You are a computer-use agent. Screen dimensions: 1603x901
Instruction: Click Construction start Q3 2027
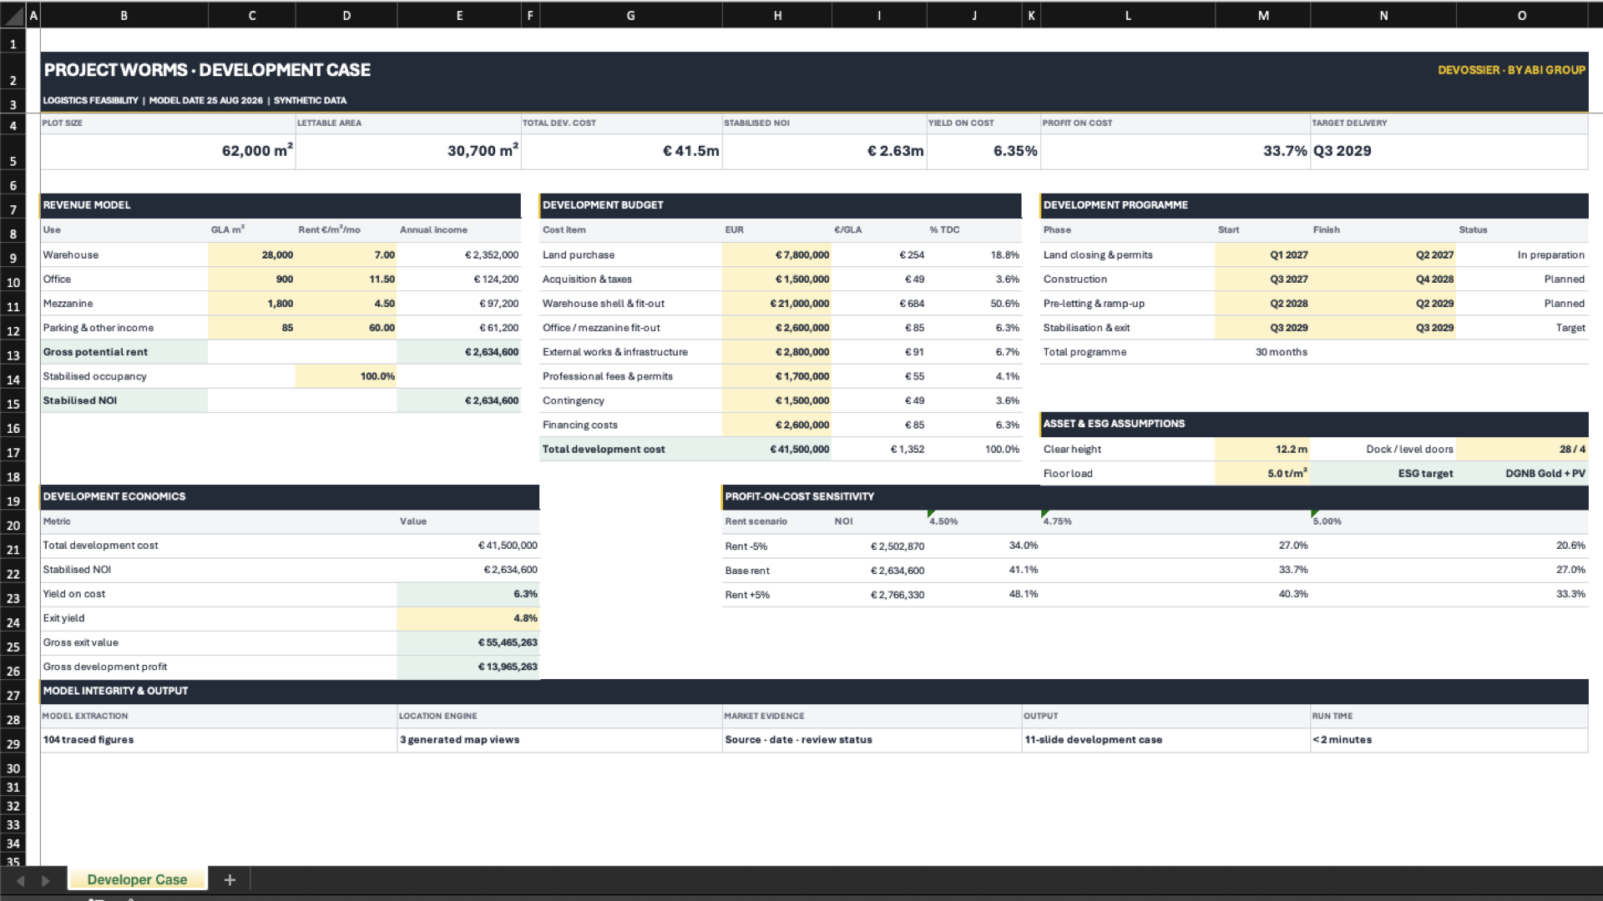(1262, 279)
